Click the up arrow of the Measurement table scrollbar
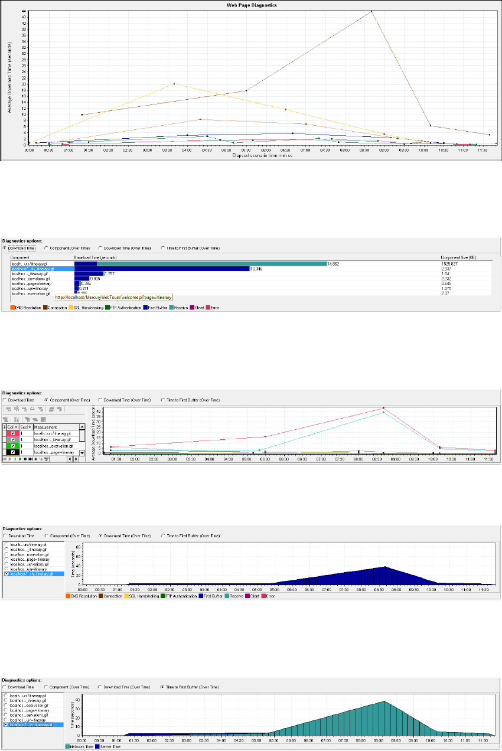 click(82, 426)
